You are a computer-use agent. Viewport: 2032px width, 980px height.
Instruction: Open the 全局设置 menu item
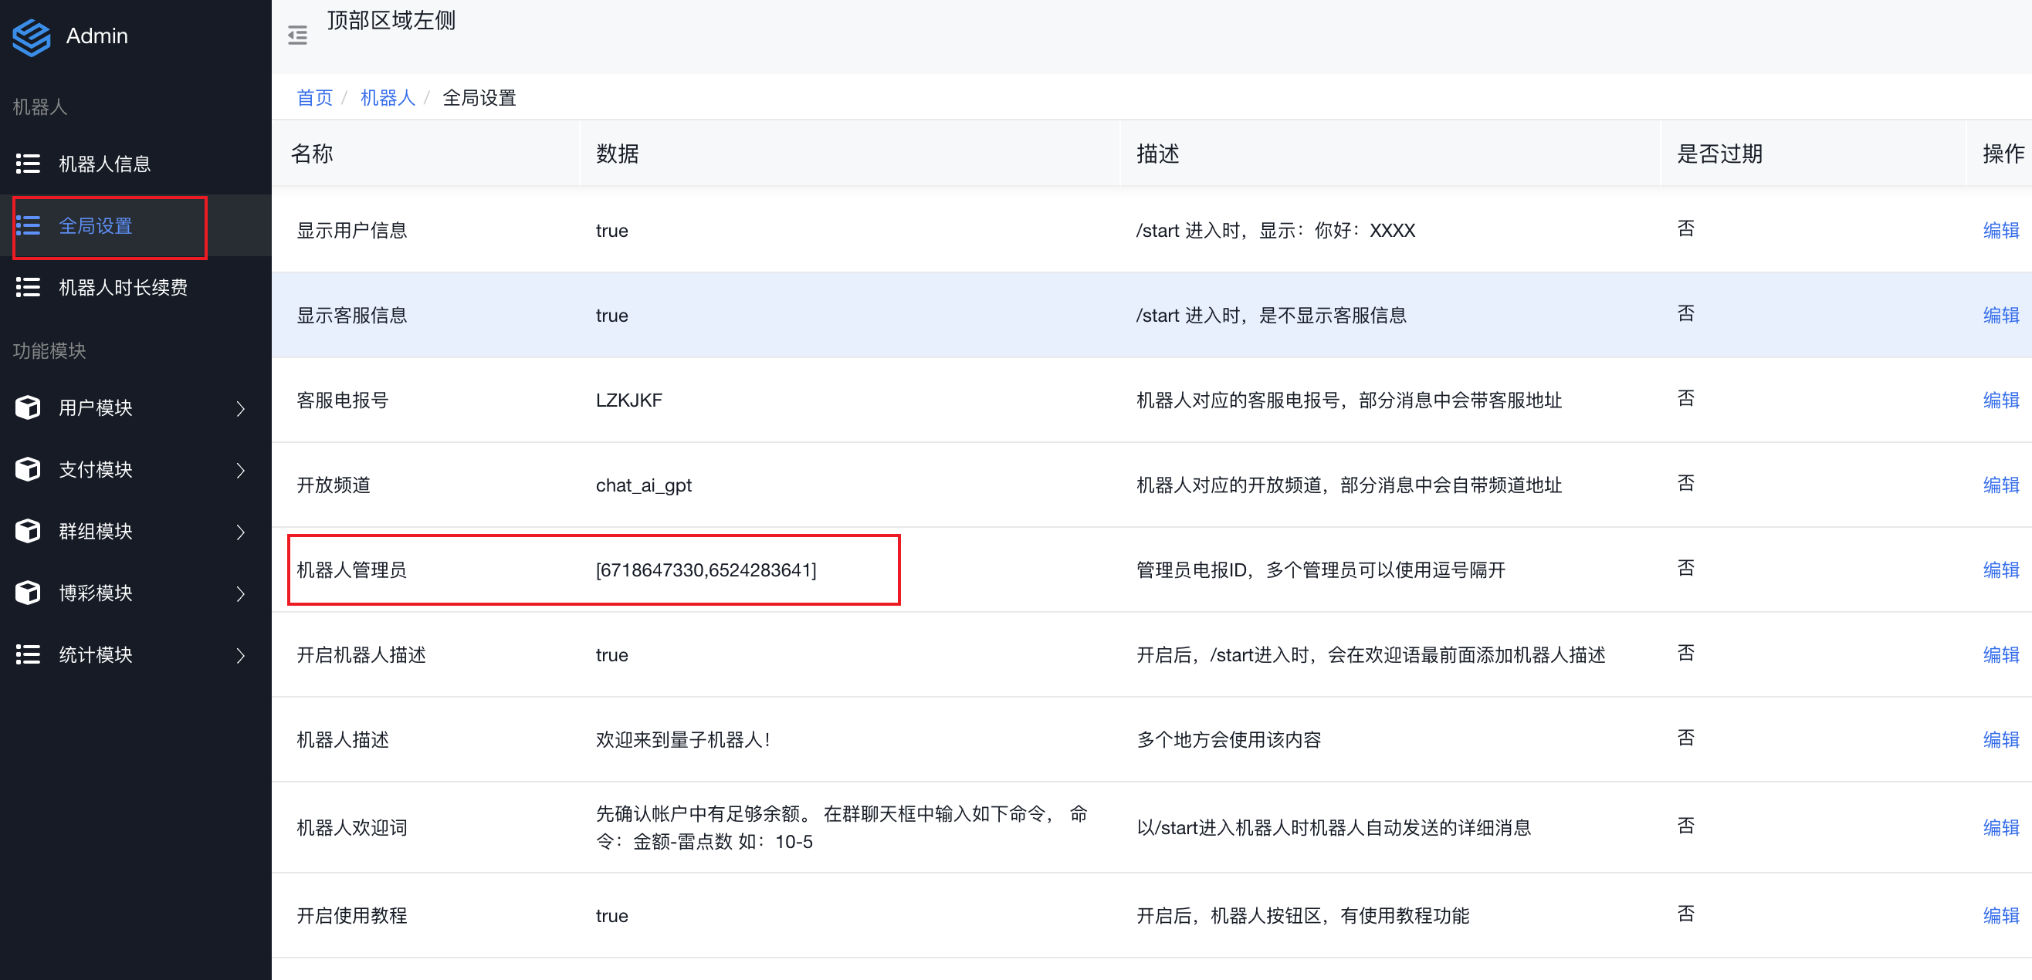click(96, 226)
